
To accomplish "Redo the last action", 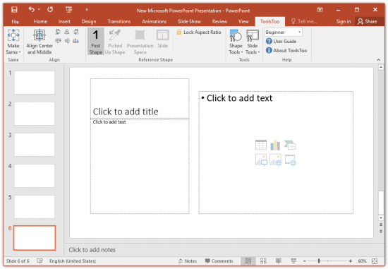I will point(50,9).
